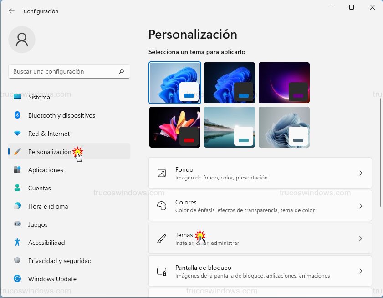Click the Fondo picture icon
This screenshot has width=383, height=298.
(x=162, y=173)
